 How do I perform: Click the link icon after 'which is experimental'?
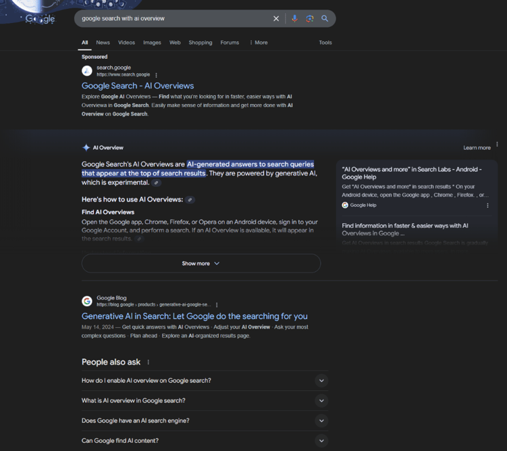[157, 183]
